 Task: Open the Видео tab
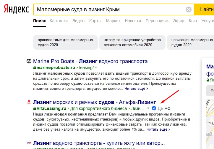[x=78, y=21]
